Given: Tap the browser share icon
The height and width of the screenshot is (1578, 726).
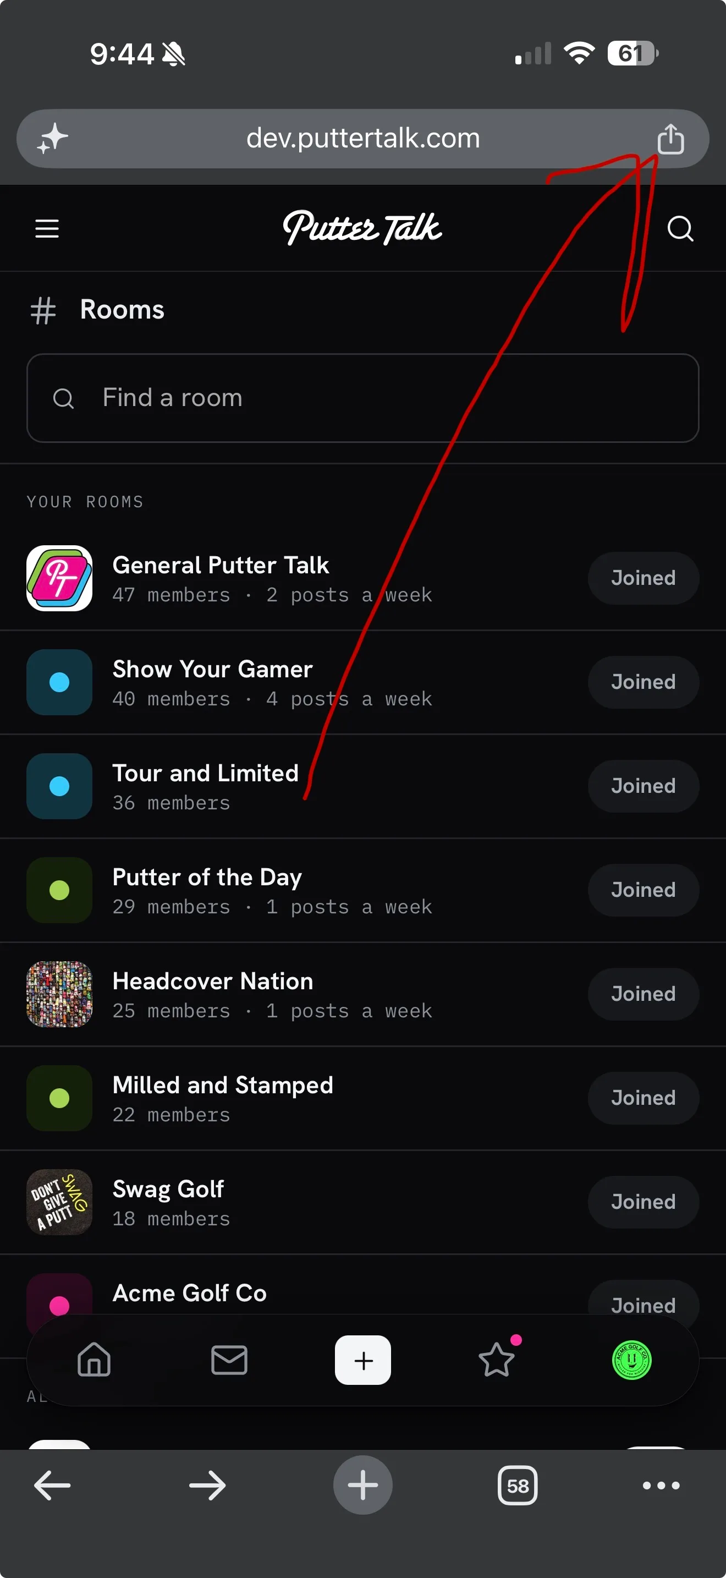Looking at the screenshot, I should click(x=670, y=139).
